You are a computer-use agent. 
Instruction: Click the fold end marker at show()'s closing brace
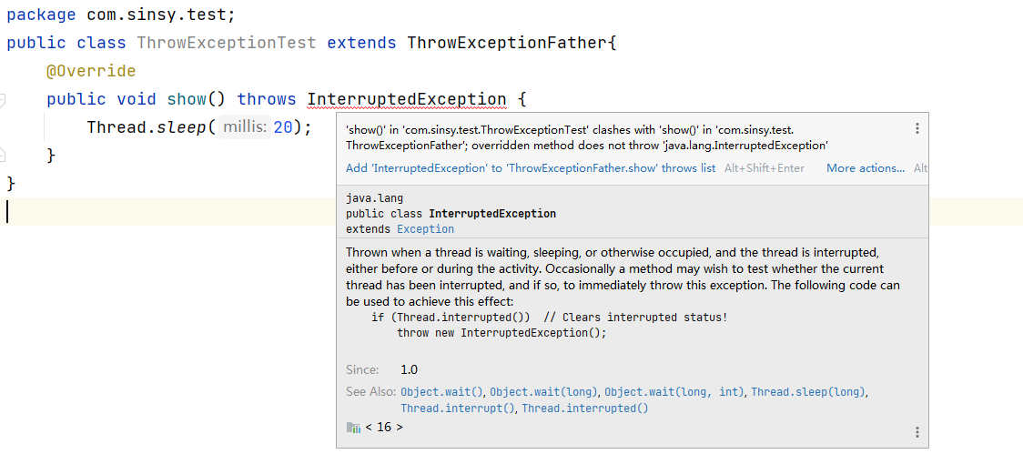pos(3,156)
